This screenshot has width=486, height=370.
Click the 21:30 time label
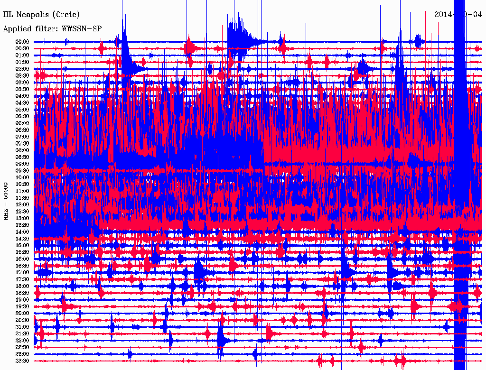tap(22, 334)
